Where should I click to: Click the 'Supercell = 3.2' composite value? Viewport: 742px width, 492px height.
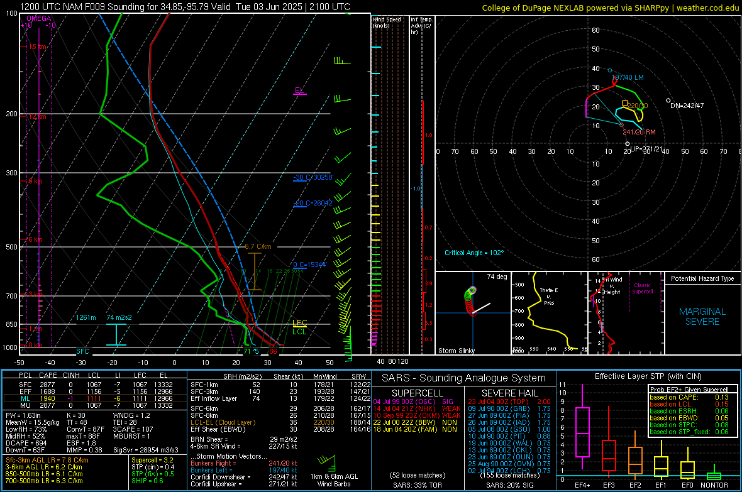click(152, 460)
